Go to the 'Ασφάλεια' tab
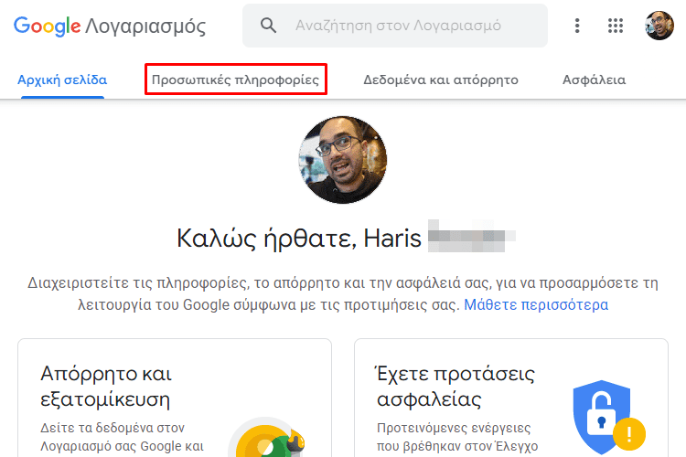686x457 pixels. tap(594, 80)
